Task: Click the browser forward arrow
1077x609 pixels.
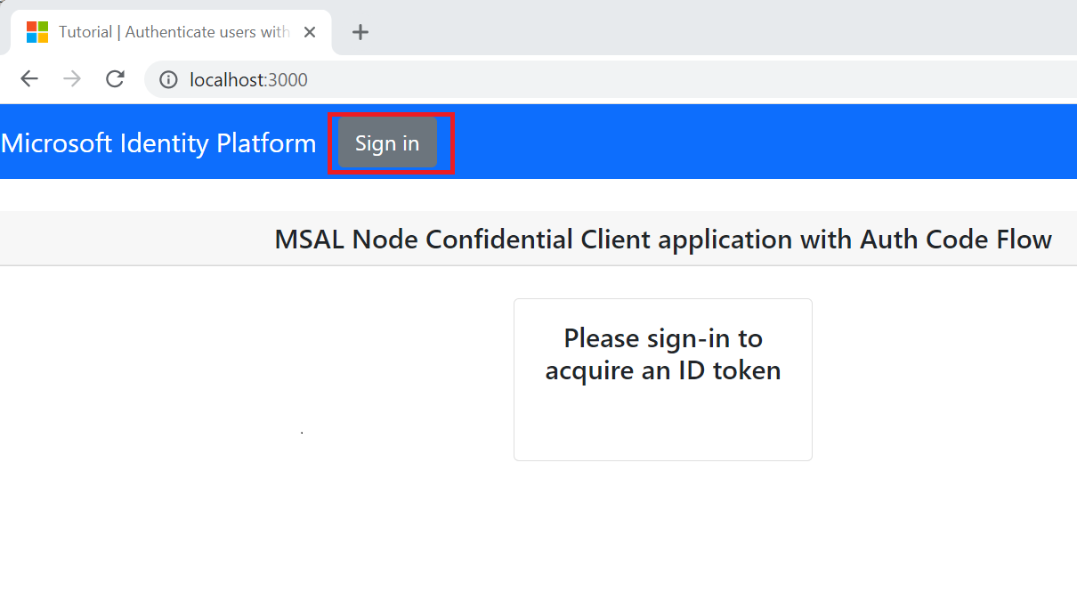Action: [72, 79]
